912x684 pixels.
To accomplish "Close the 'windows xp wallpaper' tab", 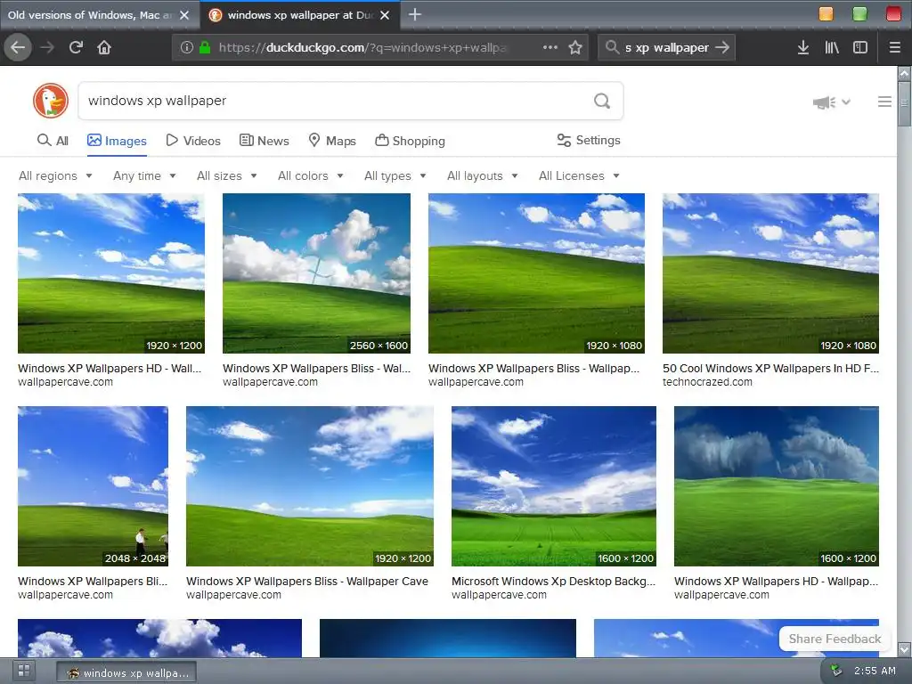I will [x=385, y=15].
